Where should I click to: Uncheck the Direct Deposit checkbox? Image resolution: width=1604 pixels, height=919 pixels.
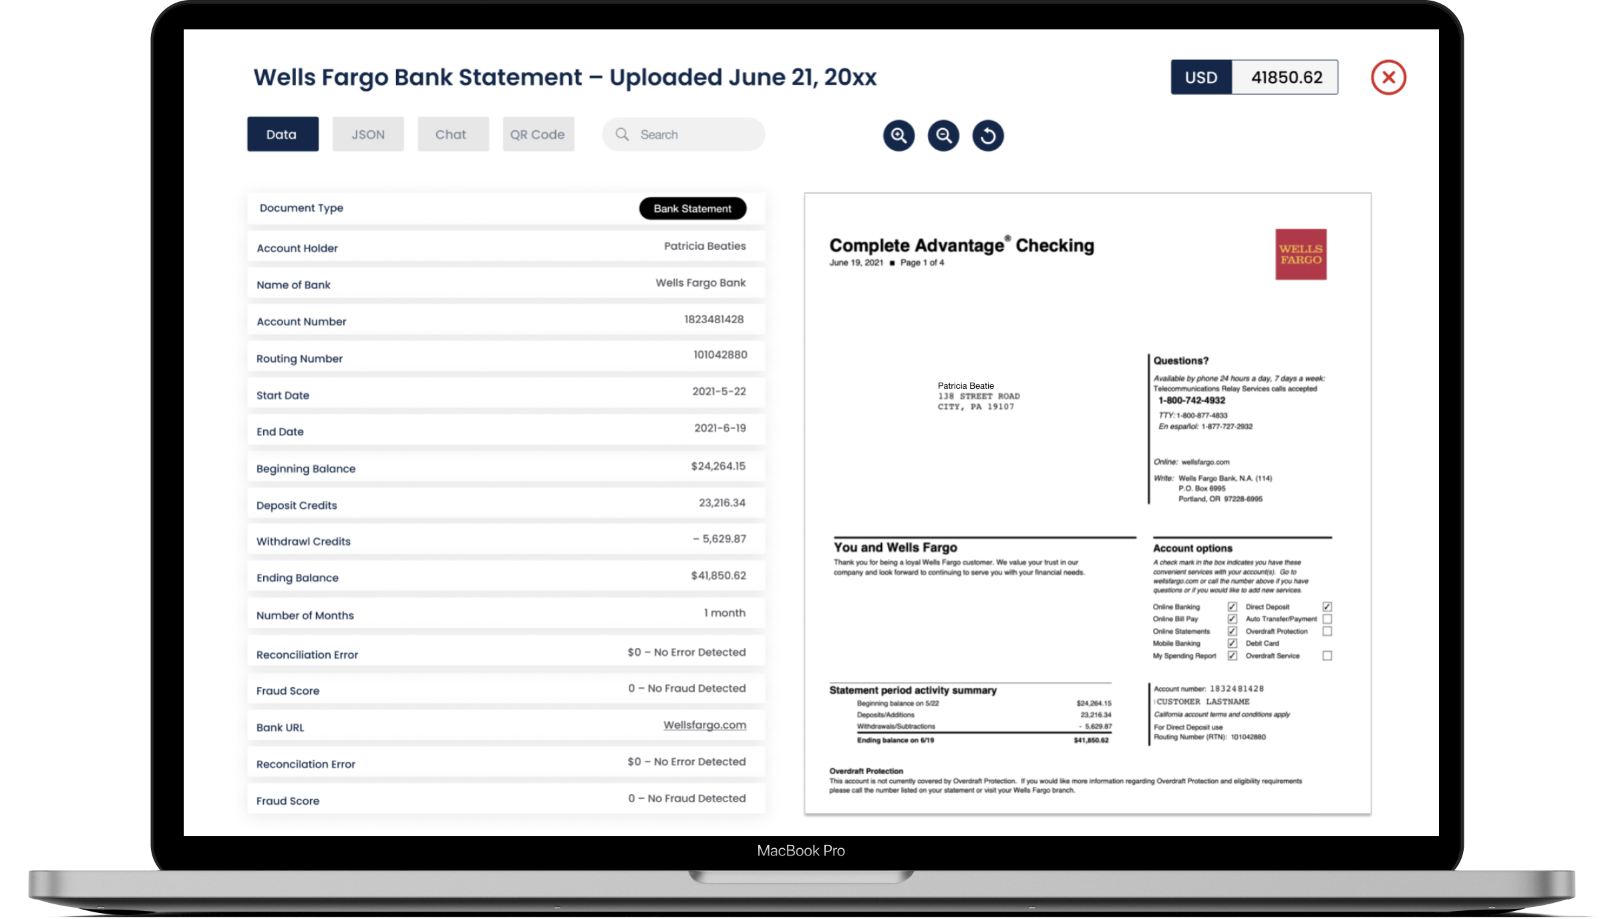(1327, 606)
